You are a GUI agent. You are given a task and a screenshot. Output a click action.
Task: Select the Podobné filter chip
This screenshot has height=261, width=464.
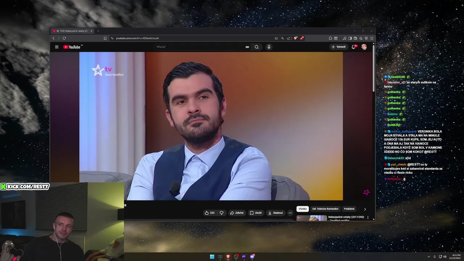[349, 209]
